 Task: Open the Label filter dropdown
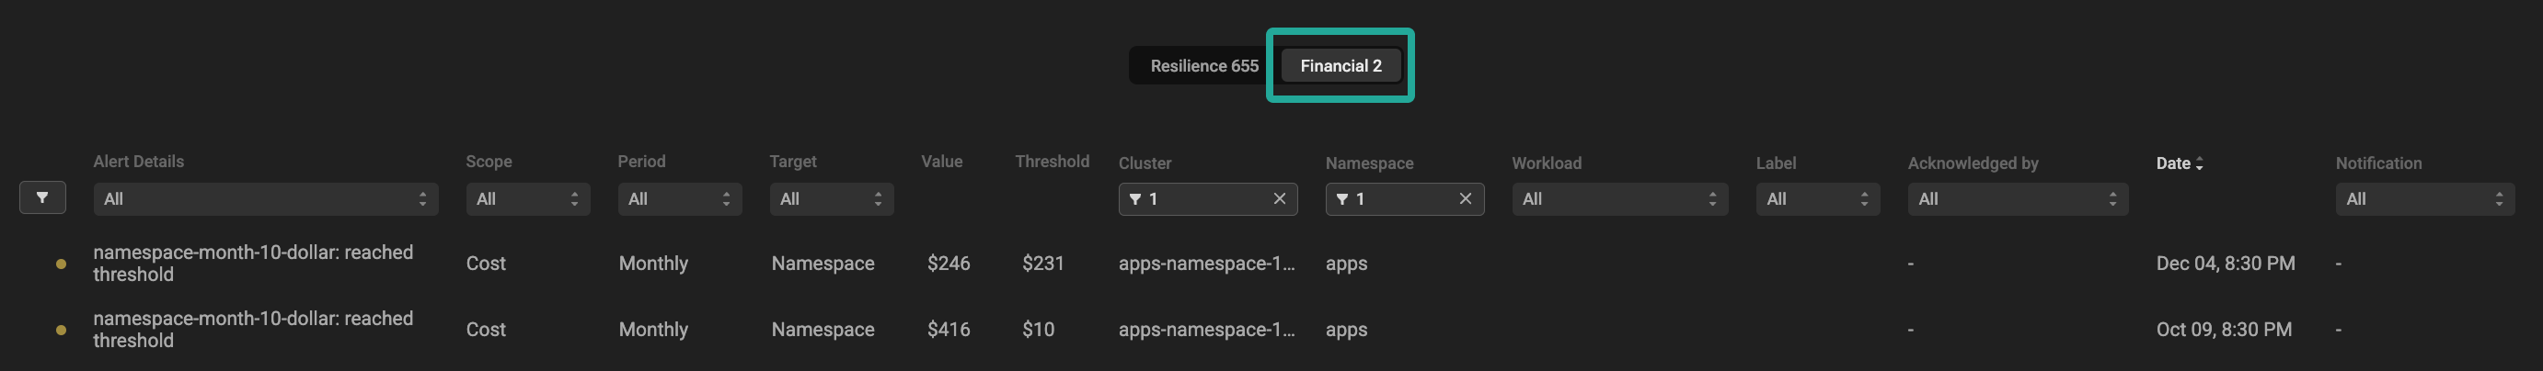(1816, 198)
